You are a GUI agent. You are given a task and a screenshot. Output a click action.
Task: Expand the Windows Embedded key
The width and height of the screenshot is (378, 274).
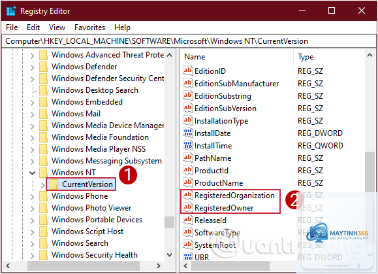pyautogui.click(x=32, y=103)
